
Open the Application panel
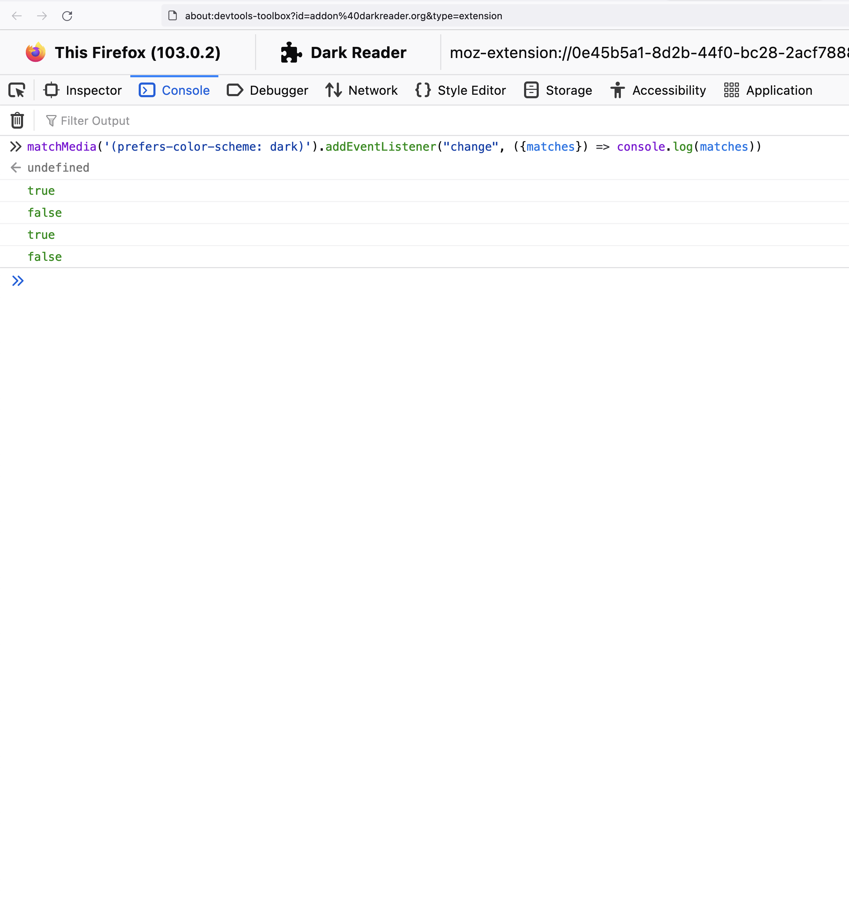coord(767,90)
